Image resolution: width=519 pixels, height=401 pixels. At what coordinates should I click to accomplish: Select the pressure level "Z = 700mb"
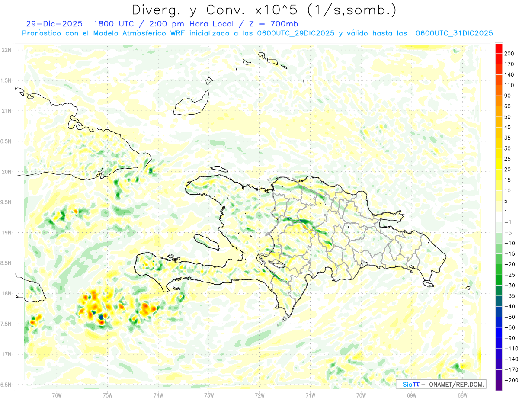pos(274,24)
